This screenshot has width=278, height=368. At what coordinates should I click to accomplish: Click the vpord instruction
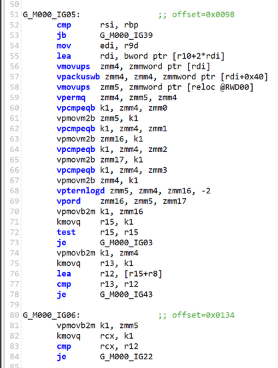(121, 201)
